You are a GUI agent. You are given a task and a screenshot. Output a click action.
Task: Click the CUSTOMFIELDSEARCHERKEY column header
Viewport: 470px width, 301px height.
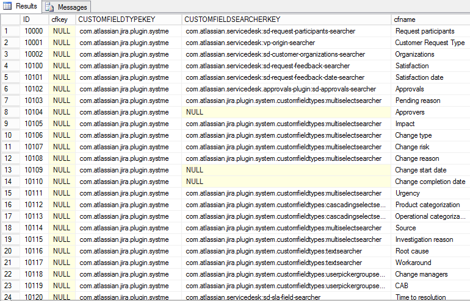pyautogui.click(x=286, y=19)
